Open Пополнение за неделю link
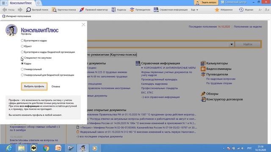 [248, 27]
